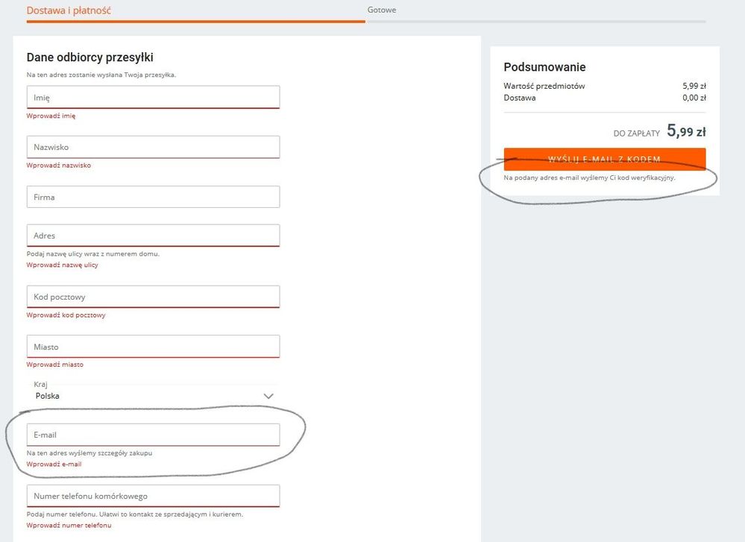Screen dimensions: 745x542
Task: Switch to the Gotowe step
Action: pyautogui.click(x=382, y=10)
